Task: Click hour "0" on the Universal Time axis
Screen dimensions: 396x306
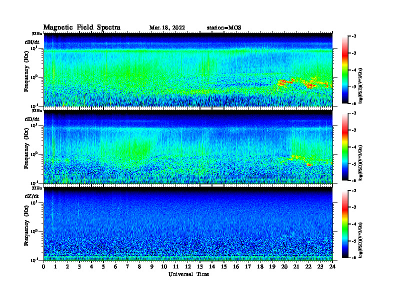Action: 43,267
